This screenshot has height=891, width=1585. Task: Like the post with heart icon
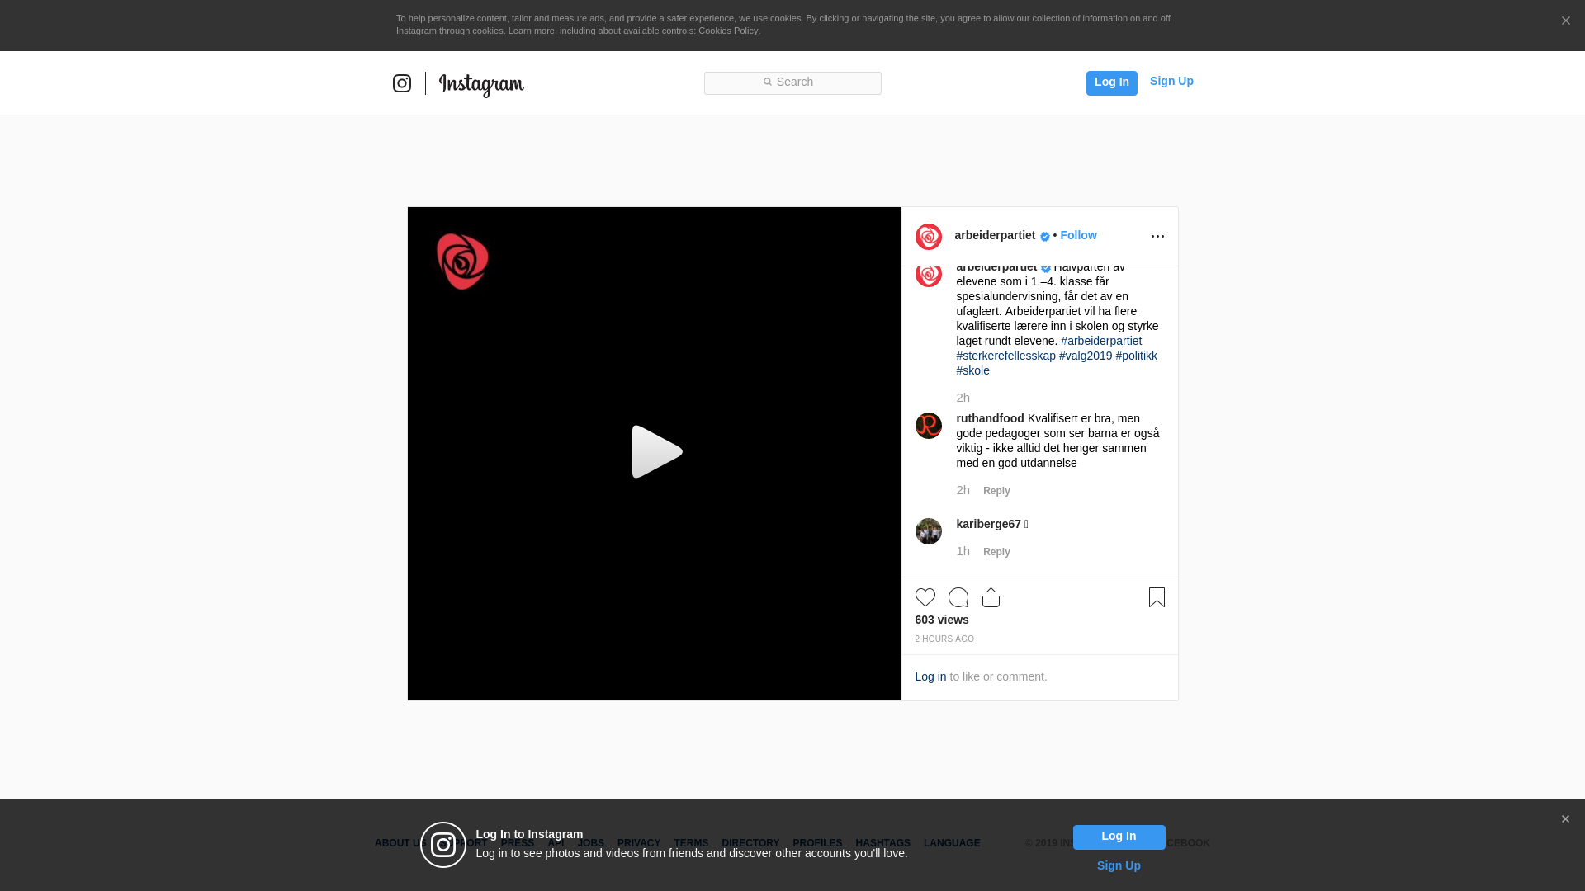pos(925,597)
